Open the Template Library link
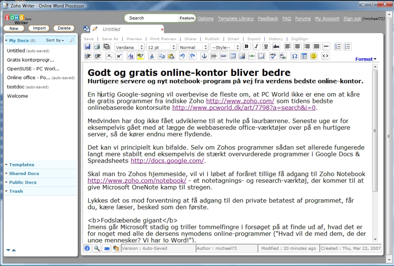The width and height of the screenshot is (394, 266). (236, 19)
